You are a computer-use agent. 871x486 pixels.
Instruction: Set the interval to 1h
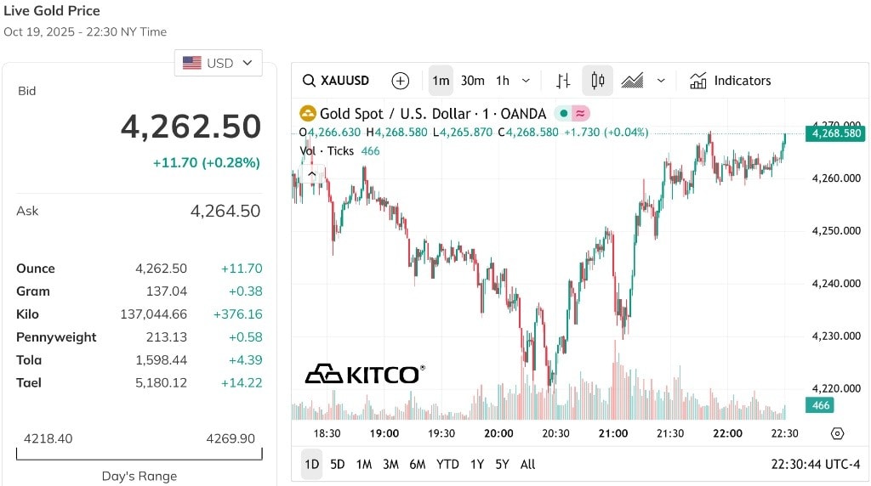point(503,81)
